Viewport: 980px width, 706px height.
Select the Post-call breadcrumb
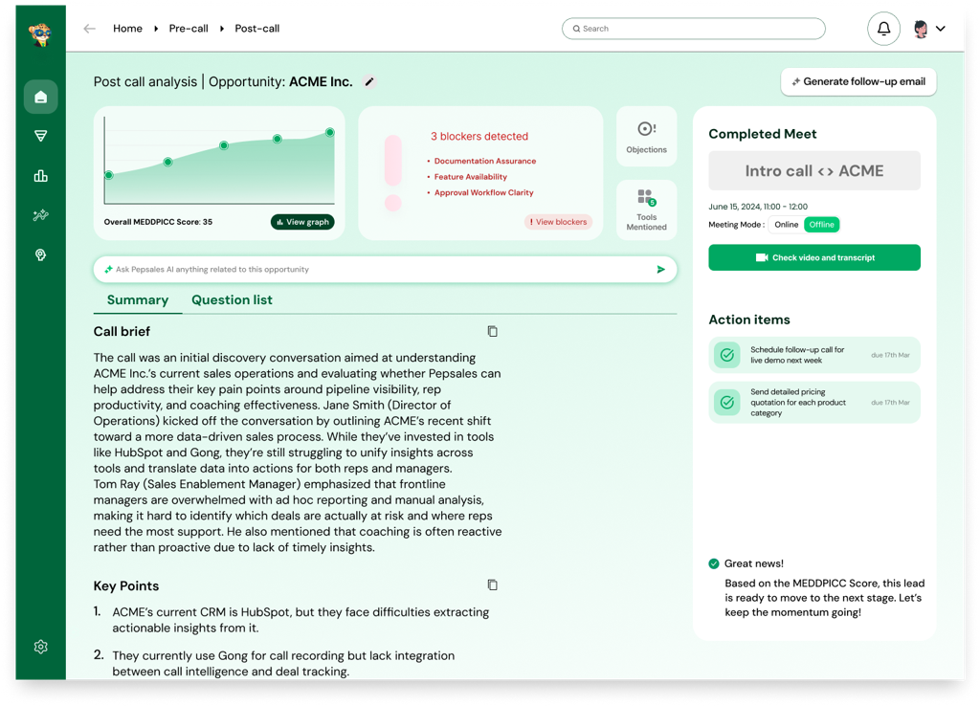click(256, 29)
